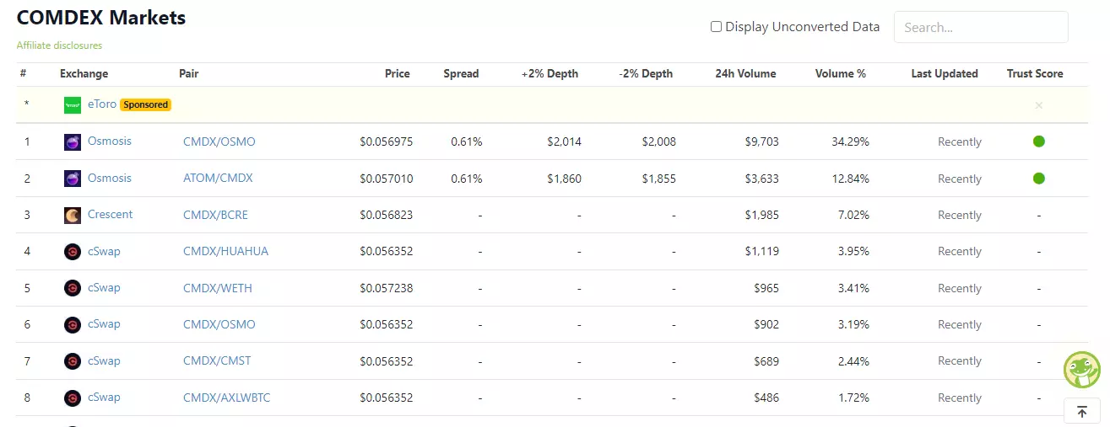Open cSwap link in row 6

pyautogui.click(x=104, y=323)
